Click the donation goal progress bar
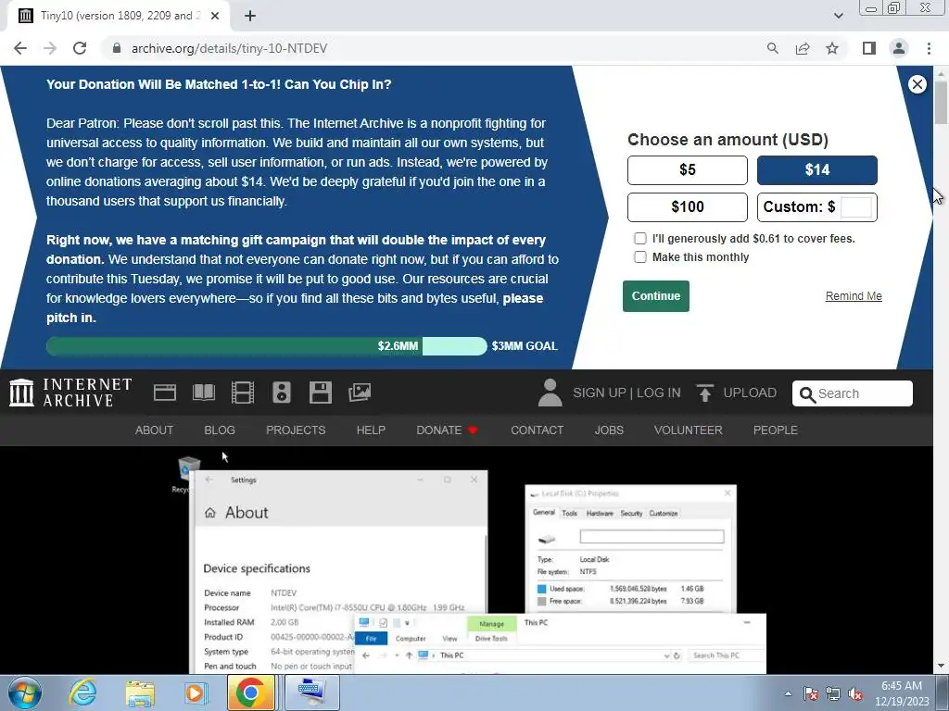 click(x=266, y=346)
